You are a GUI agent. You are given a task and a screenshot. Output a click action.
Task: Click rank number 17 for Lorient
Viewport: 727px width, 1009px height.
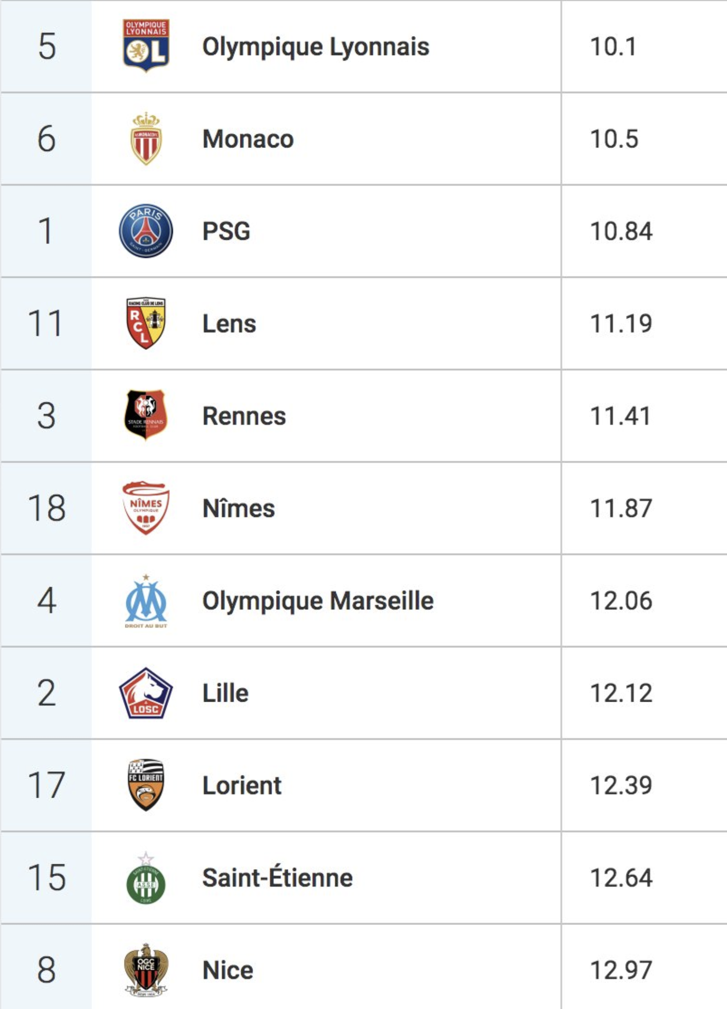(47, 785)
